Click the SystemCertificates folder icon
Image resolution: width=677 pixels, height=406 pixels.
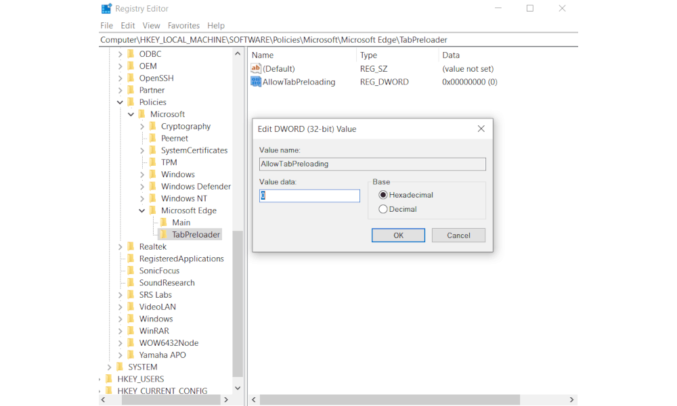[152, 151]
